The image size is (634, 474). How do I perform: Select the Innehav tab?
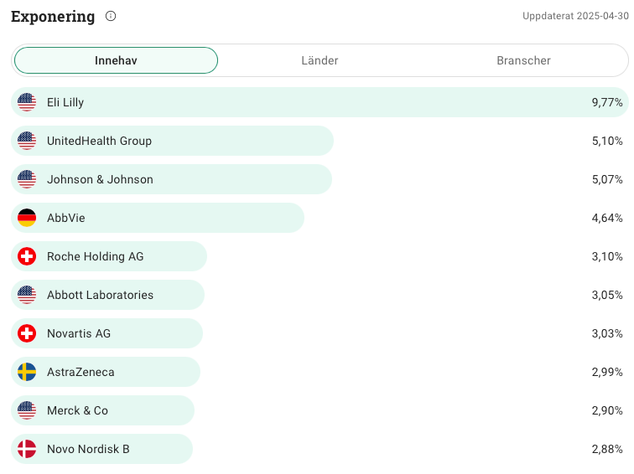coord(116,60)
